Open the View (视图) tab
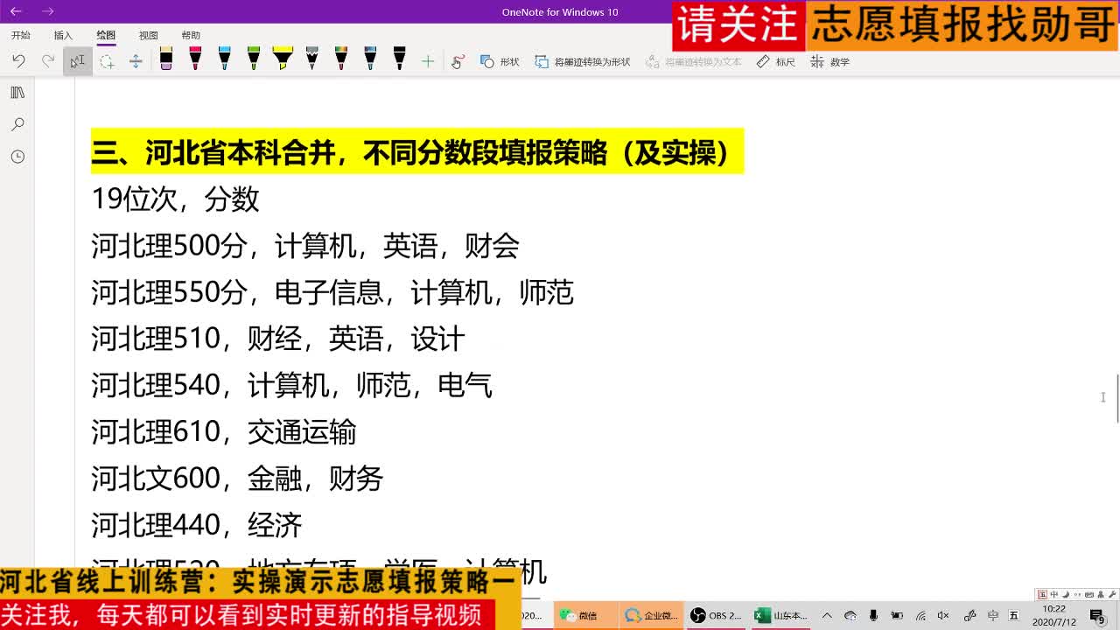The image size is (1120, 630). [x=148, y=35]
